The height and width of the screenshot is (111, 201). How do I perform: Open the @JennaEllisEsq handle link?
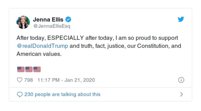tap(52, 26)
